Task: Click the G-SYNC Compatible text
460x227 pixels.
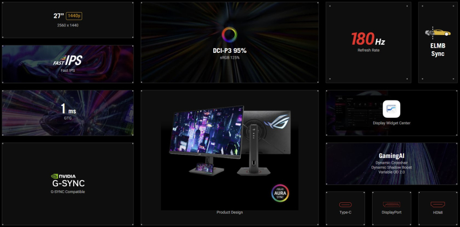Action: pos(68,192)
